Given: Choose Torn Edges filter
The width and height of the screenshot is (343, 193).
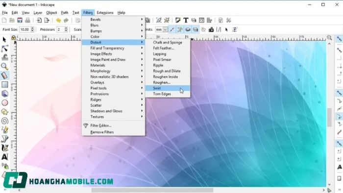Looking at the screenshot, I should click(x=168, y=94).
